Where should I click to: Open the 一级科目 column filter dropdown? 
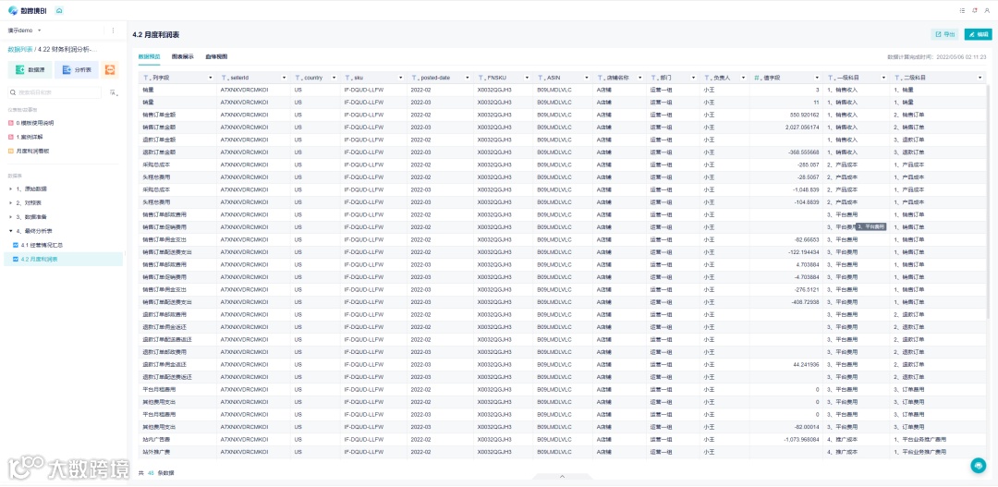coord(883,78)
